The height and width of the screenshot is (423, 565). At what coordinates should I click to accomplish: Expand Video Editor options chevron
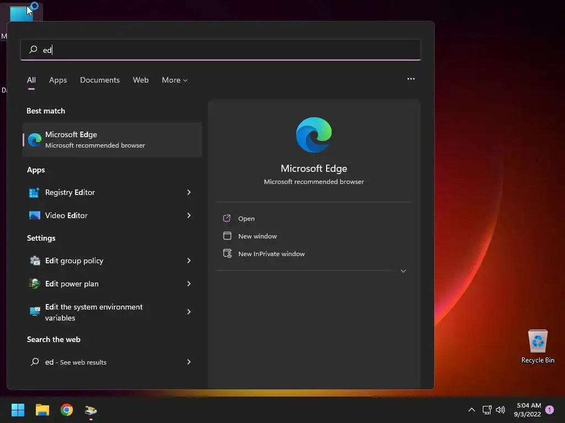click(189, 215)
